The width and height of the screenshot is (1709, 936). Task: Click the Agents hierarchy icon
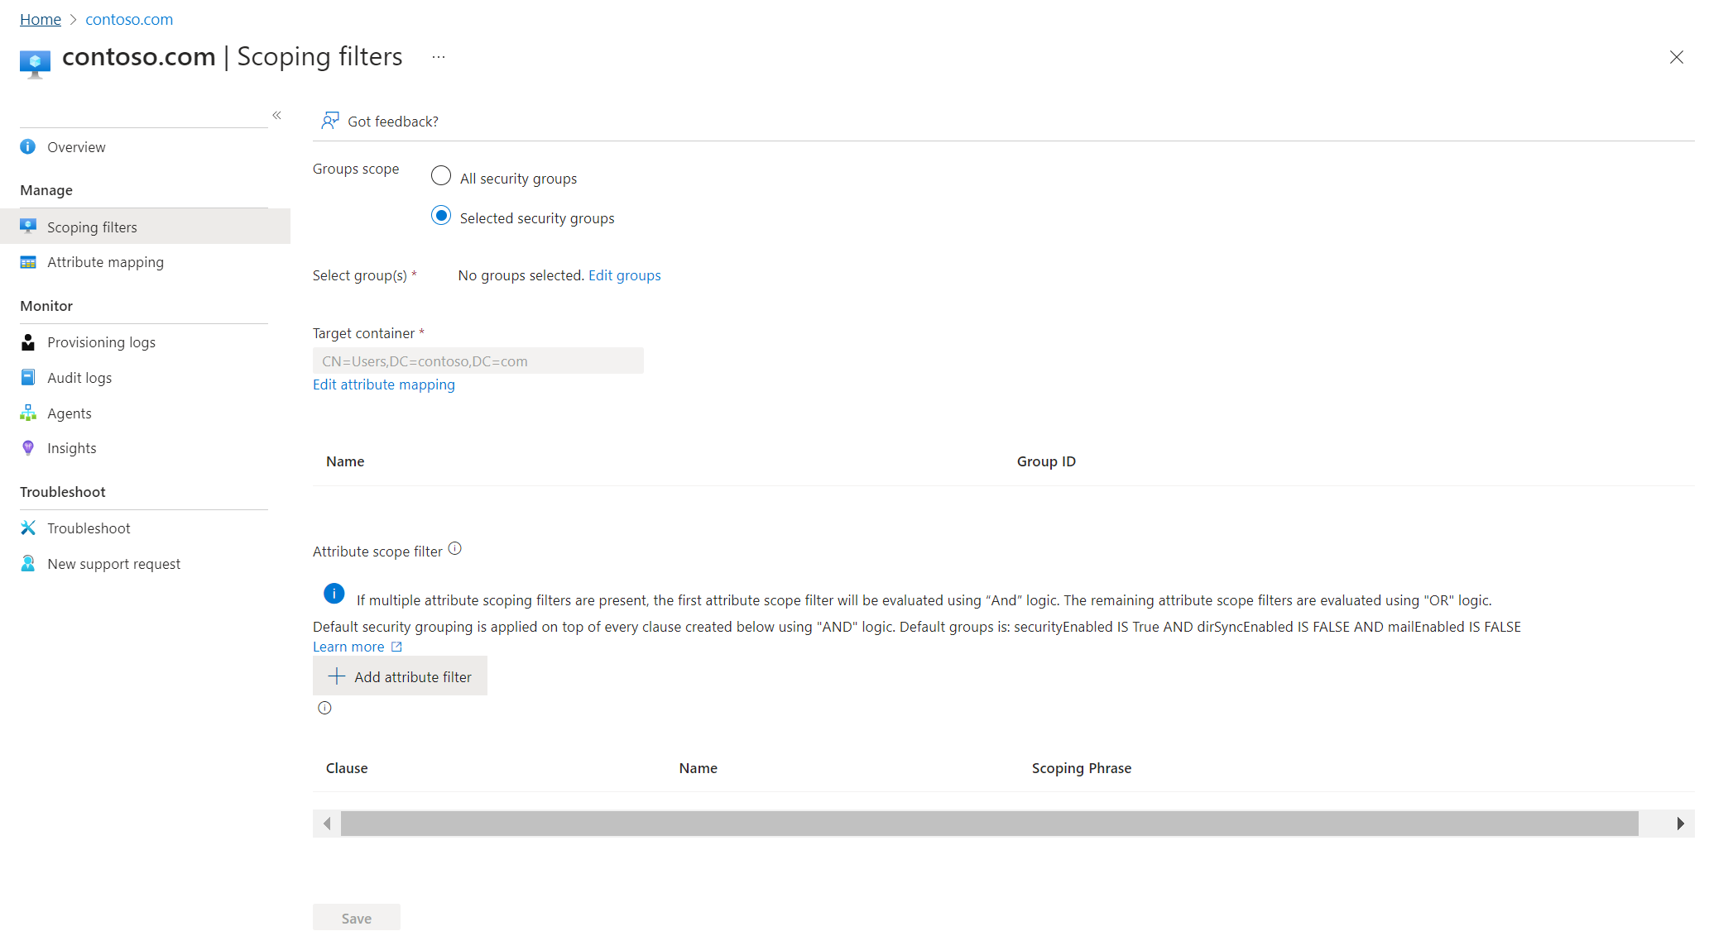pyautogui.click(x=28, y=413)
